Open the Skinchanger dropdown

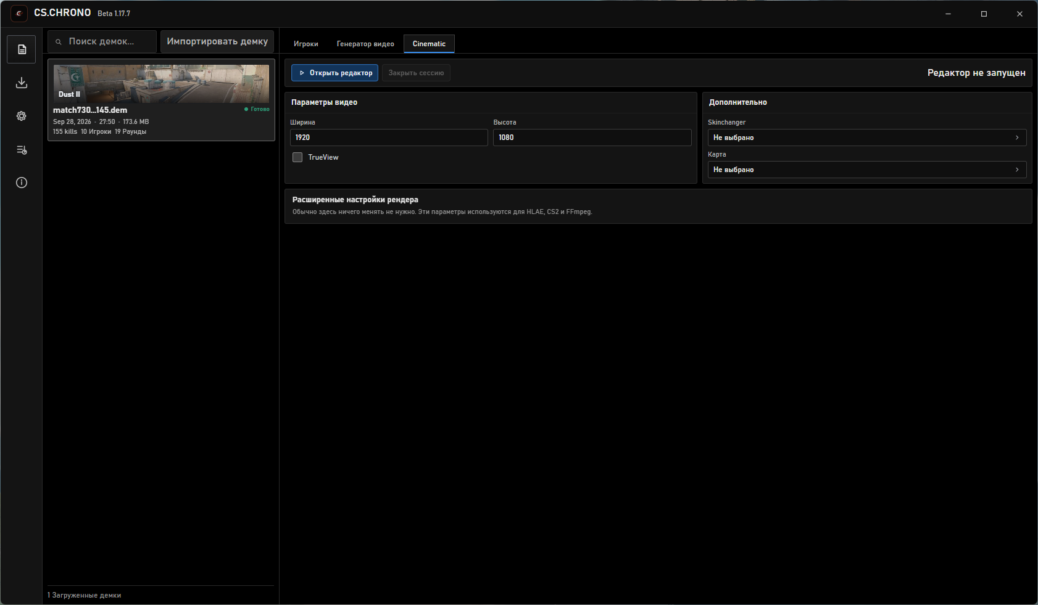pos(867,138)
